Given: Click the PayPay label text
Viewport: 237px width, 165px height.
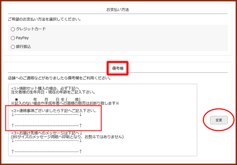Looking at the screenshot, I should point(22,38).
